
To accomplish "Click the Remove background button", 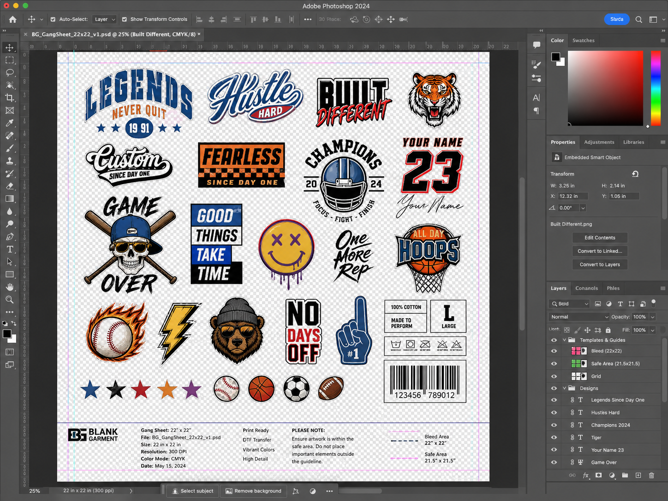I will click(253, 491).
